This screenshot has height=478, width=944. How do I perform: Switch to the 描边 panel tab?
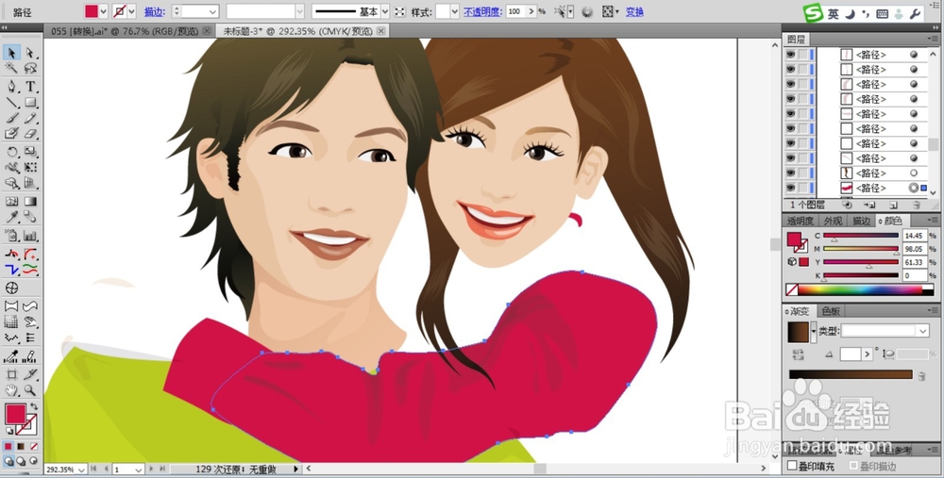point(862,222)
